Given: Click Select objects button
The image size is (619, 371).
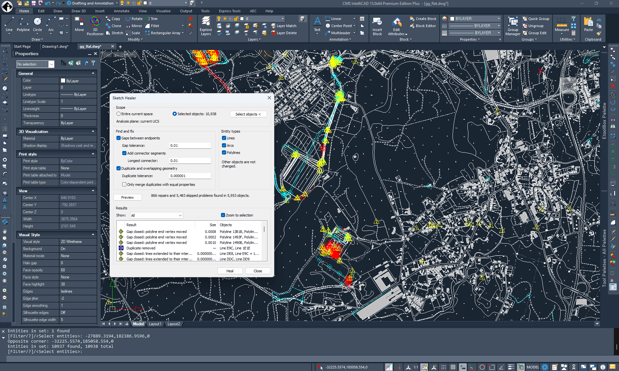Looking at the screenshot, I should click(248, 114).
